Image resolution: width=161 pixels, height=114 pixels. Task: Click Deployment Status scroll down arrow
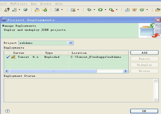(x=155, y=100)
